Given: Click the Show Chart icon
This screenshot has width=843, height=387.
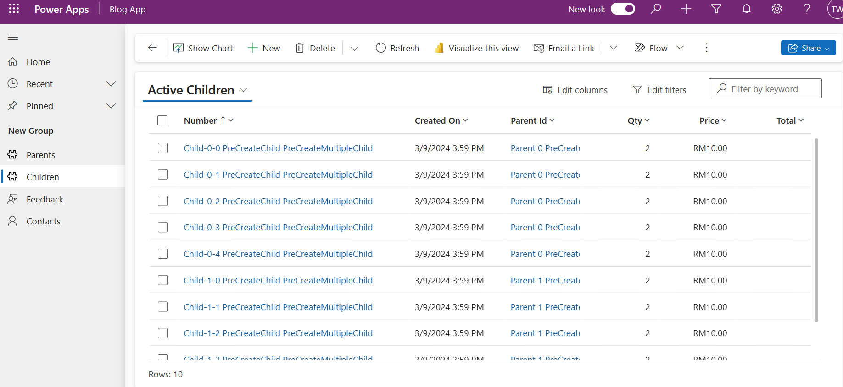Looking at the screenshot, I should [x=179, y=48].
